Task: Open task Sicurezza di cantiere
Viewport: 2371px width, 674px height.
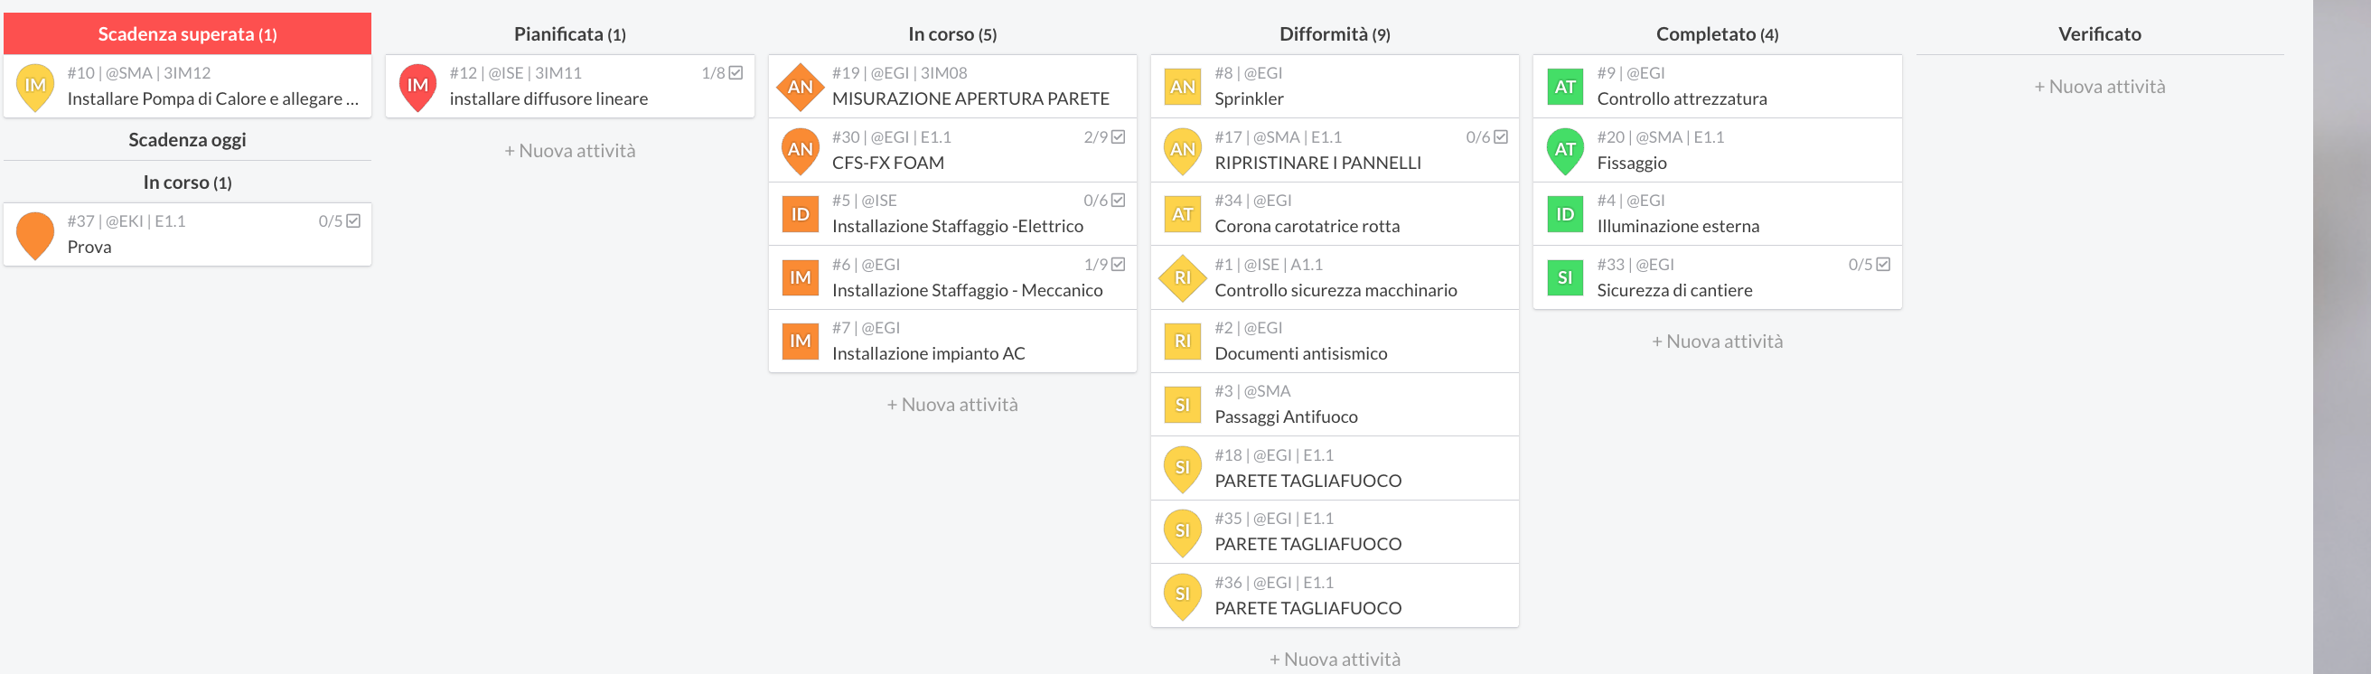Action: pos(1718,277)
